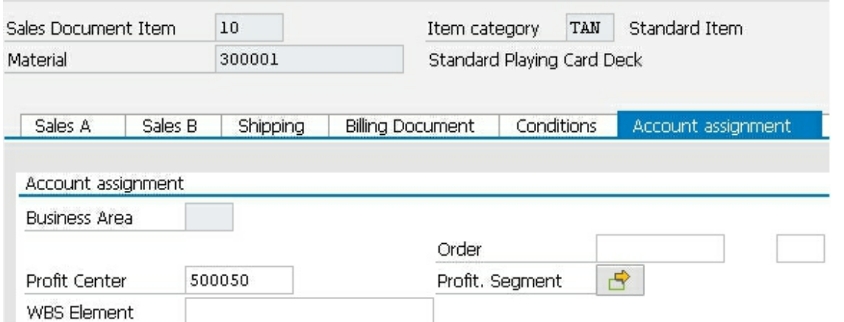Image resolution: width=844 pixels, height=322 pixels.
Task: Click the Sales Document Item field showing 10
Action: click(250, 30)
